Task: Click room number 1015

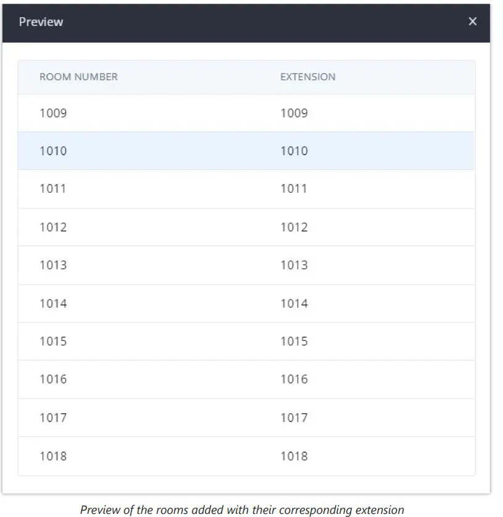Action: 53,342
